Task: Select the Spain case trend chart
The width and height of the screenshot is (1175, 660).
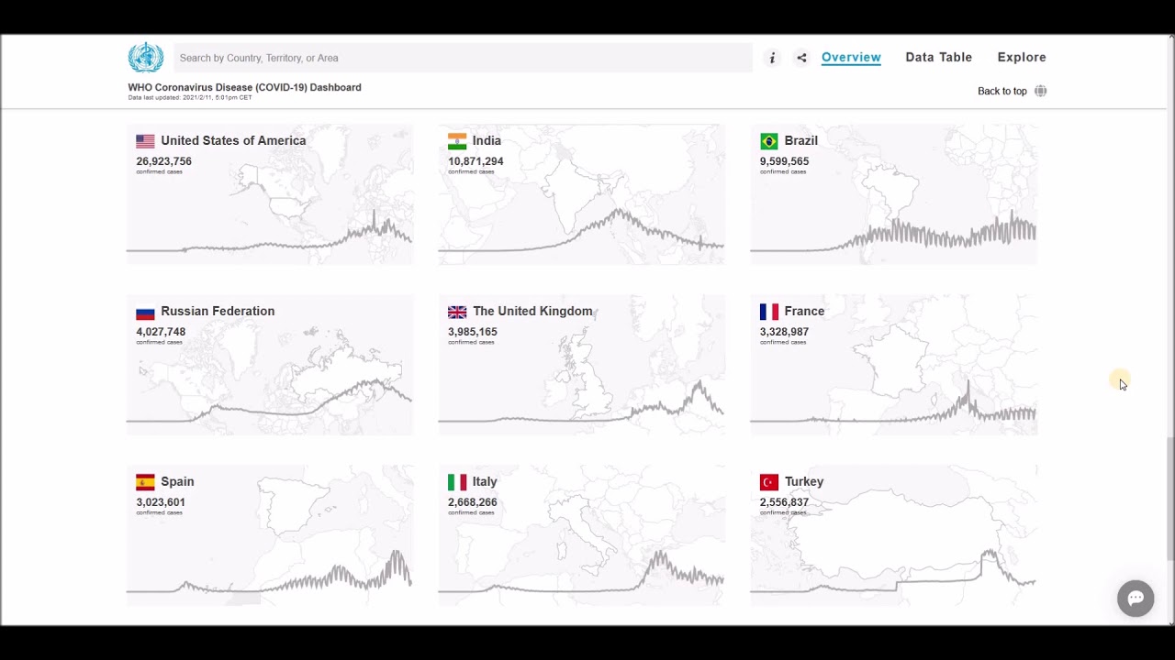Action: coord(270,572)
